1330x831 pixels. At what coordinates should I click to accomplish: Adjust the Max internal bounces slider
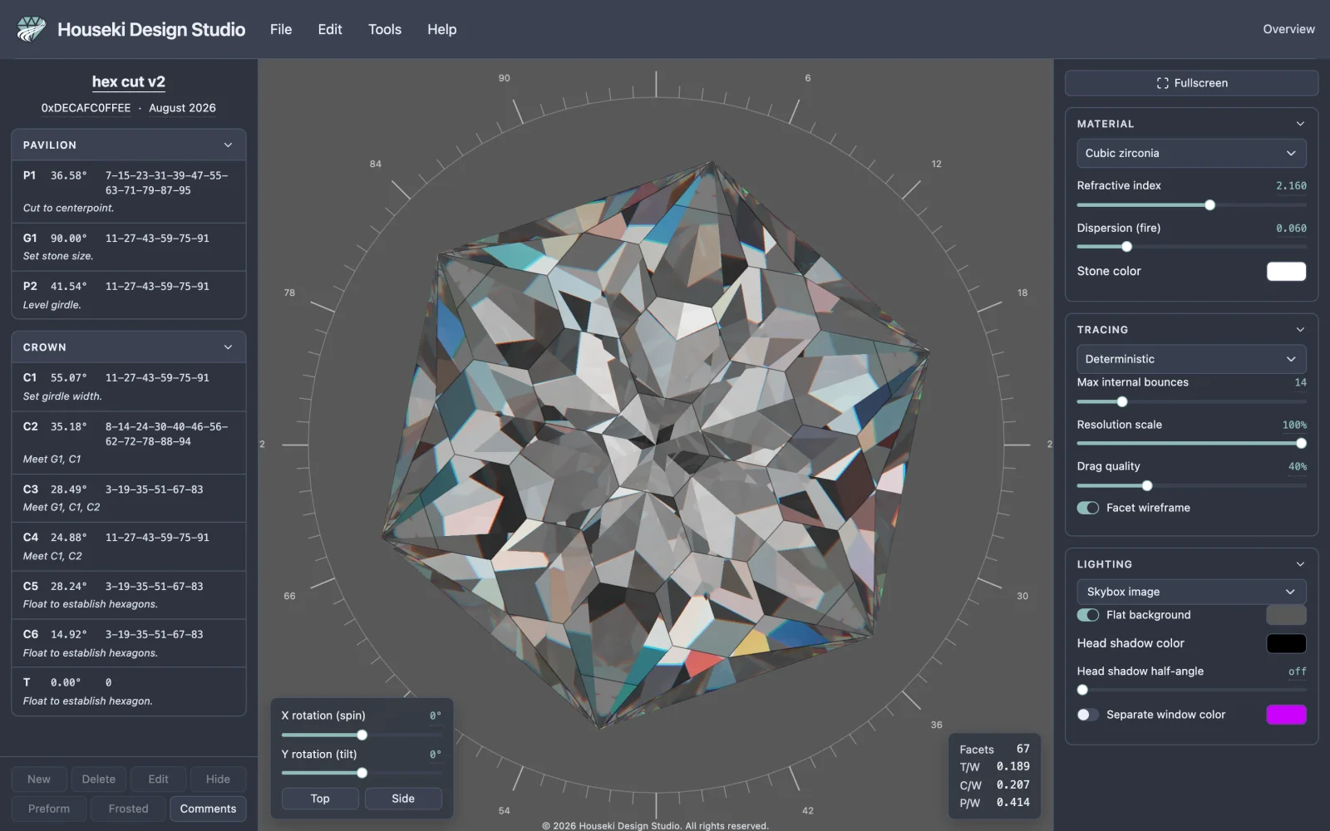point(1191,402)
